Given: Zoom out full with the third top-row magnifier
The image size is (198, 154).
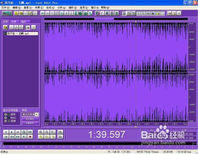Looking at the screenshot, I should tap(53, 132).
